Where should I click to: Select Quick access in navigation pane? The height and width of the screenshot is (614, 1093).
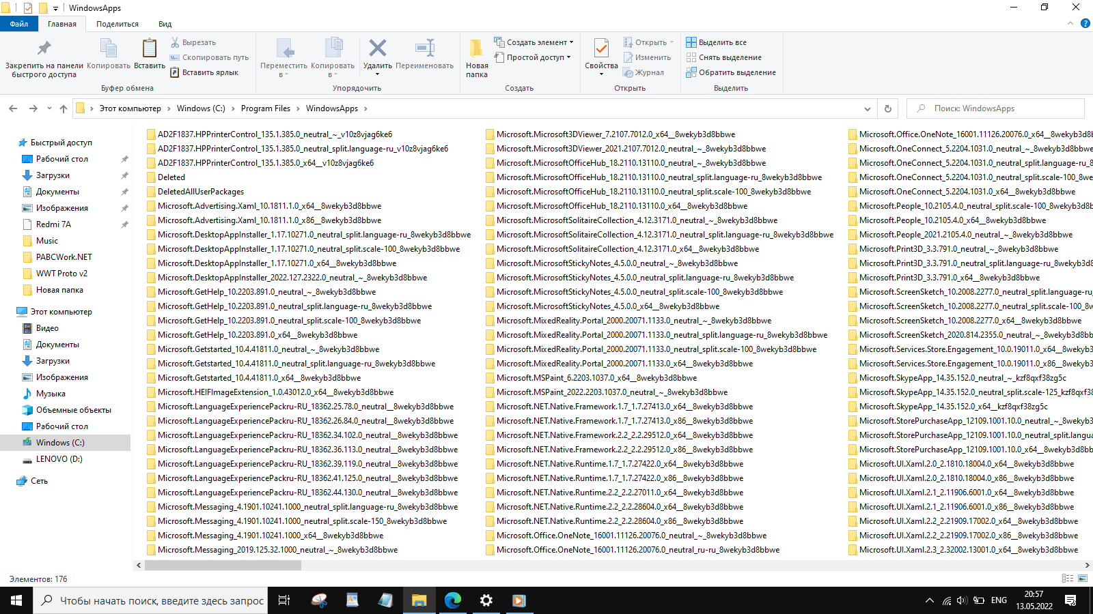[x=61, y=143]
